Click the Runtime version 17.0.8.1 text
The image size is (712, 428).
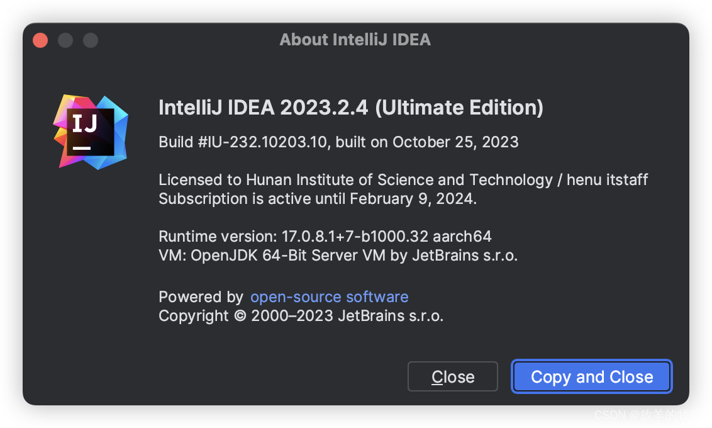point(325,236)
